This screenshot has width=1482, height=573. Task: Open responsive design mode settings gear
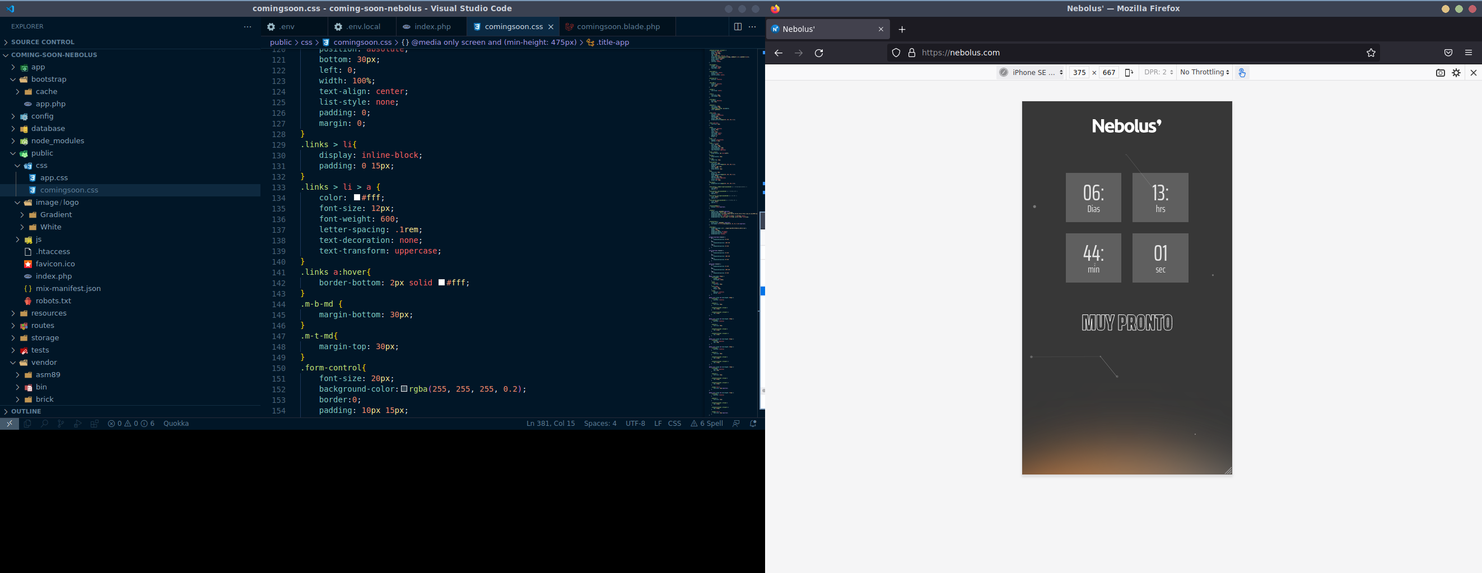click(1456, 72)
